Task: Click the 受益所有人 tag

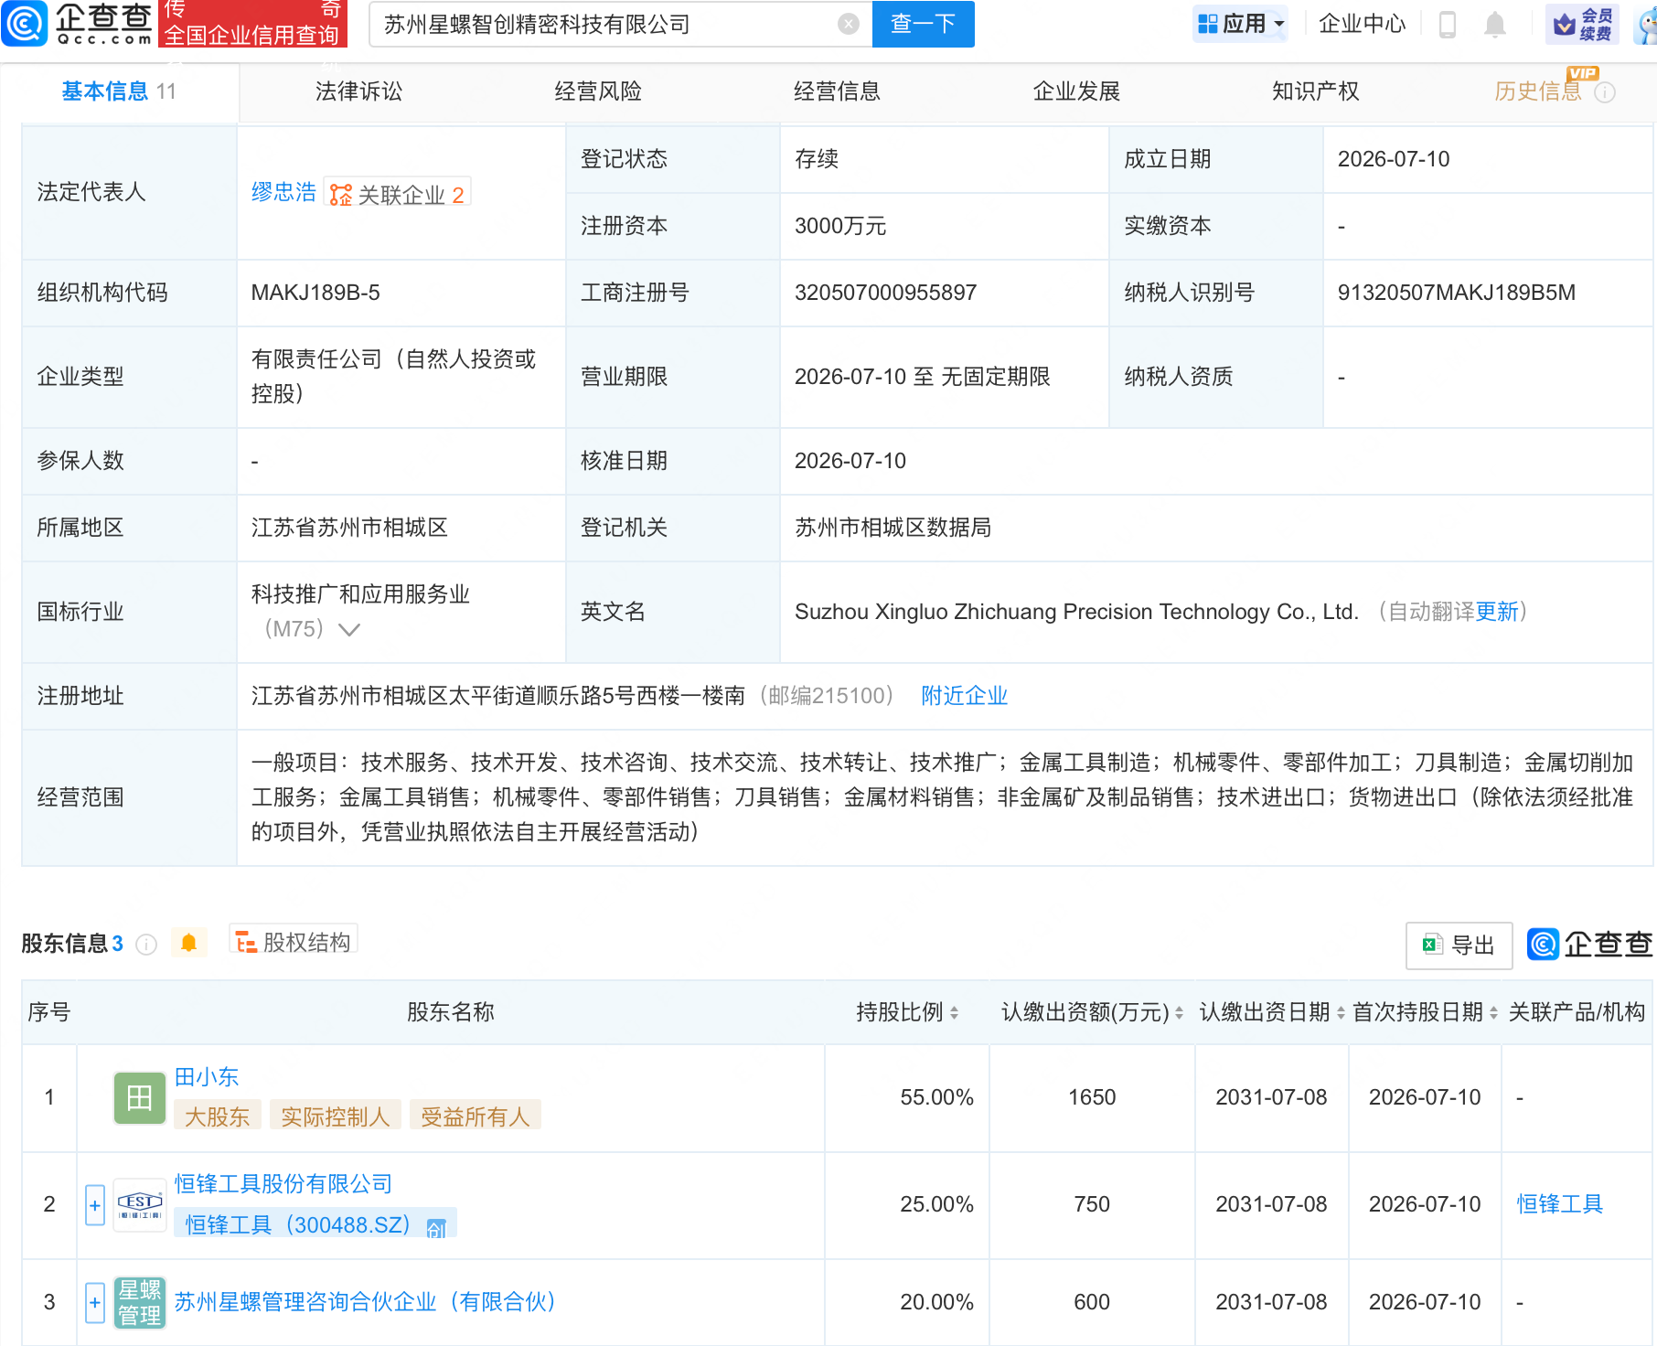Action: pos(476,1116)
